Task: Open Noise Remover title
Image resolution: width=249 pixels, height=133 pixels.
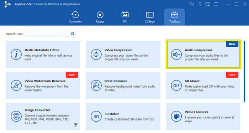Action: [x=116, y=81]
